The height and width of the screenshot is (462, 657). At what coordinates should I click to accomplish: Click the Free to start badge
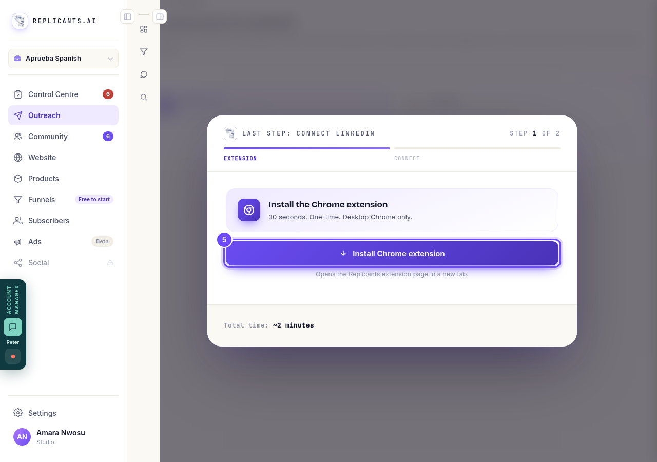click(x=94, y=199)
